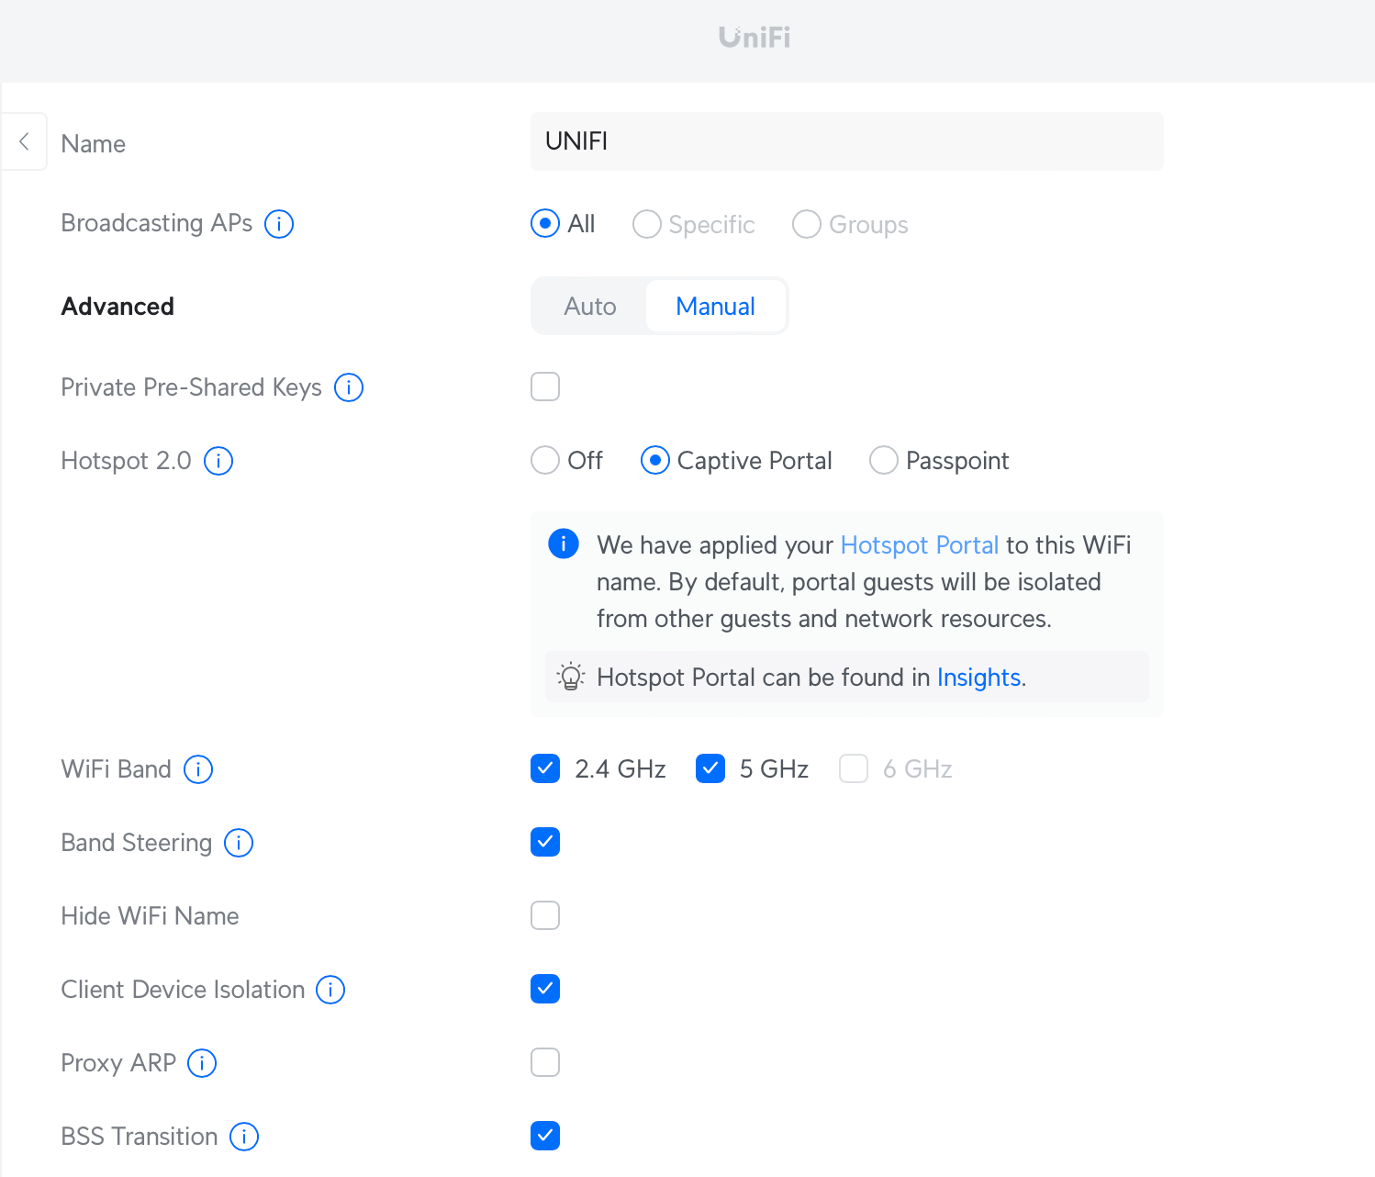Open Broadcasting APs info tooltip
The image size is (1375, 1177).
[279, 224]
